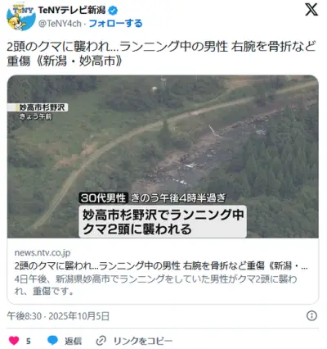327x349 pixels.
Task: Click the 妙高市杉野沢 headline caption in image
Action: [163, 222]
